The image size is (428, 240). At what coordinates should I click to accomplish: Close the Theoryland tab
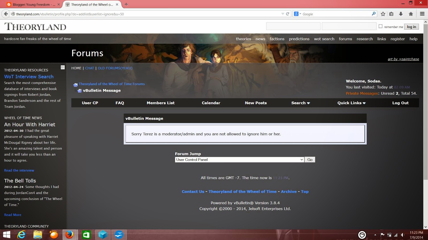pos(117,5)
